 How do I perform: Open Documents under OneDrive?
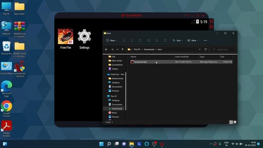(x=115, y=87)
